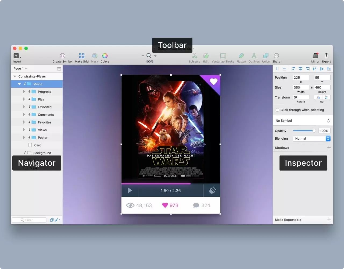Click the Union toolbar icon
This screenshot has height=269, width=344.
pyautogui.click(x=266, y=56)
